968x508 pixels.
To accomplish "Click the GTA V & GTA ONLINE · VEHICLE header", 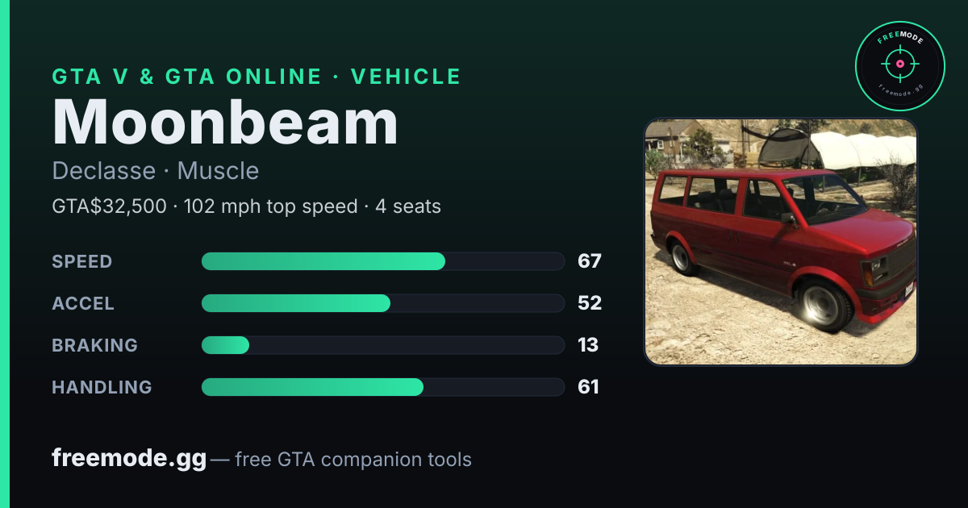I will [257, 77].
